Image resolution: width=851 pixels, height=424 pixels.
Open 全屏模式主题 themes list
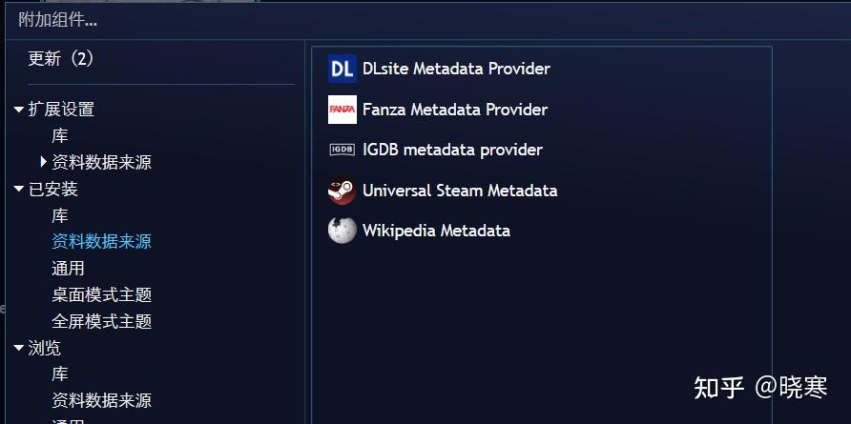[x=101, y=321]
